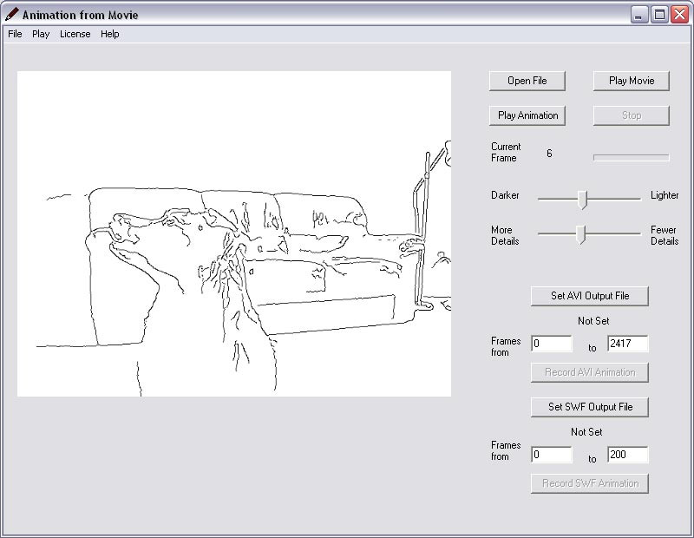694x538 pixels.
Task: Click the More/Fewer Details slider thumb
Action: pyautogui.click(x=580, y=234)
